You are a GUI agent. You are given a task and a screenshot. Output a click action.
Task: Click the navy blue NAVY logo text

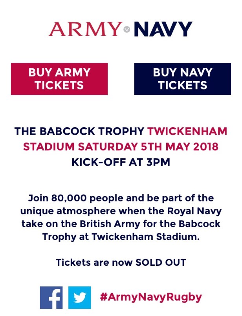(163, 29)
